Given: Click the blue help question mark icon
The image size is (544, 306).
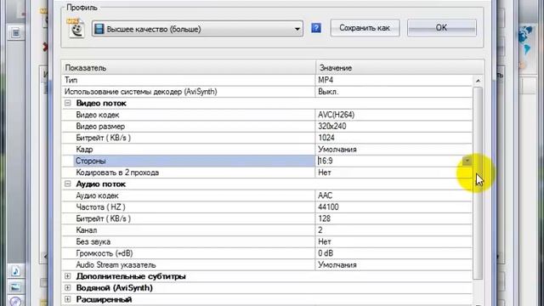Looking at the screenshot, I should tap(315, 28).
